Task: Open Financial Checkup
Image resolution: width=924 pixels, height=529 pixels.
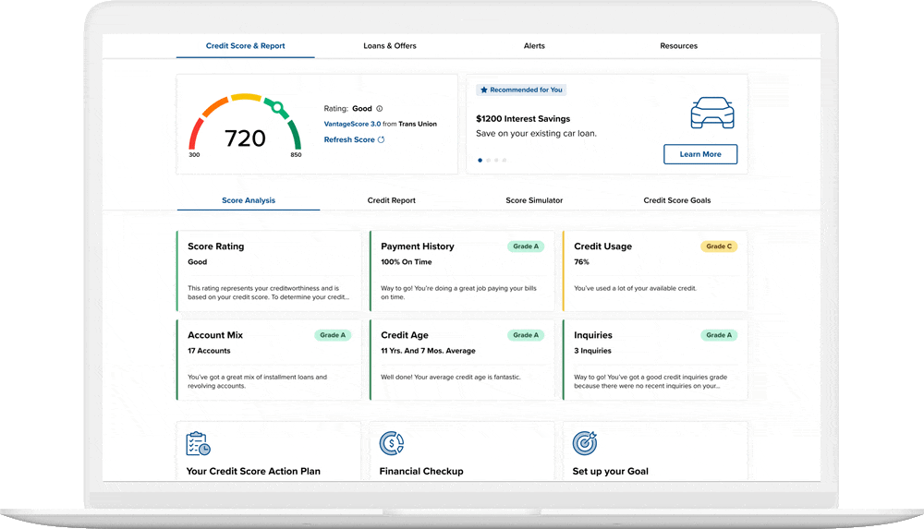Action: [x=421, y=471]
